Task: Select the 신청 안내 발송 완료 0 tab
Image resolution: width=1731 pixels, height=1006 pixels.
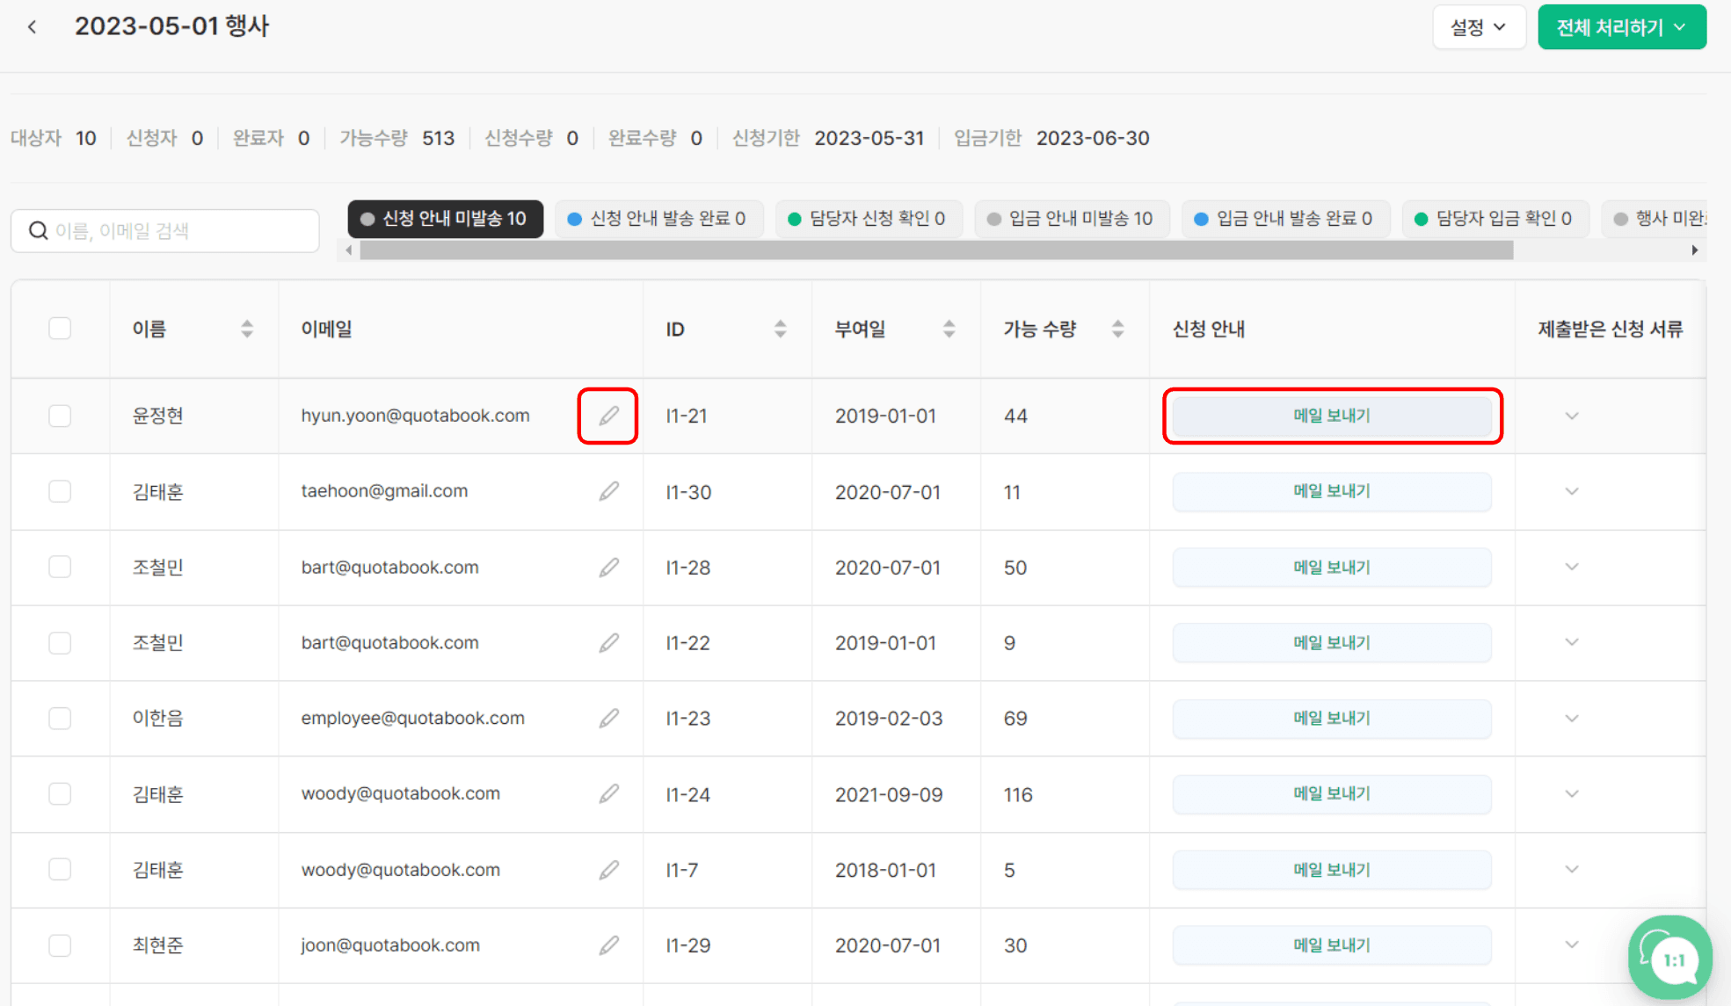Action: (658, 219)
